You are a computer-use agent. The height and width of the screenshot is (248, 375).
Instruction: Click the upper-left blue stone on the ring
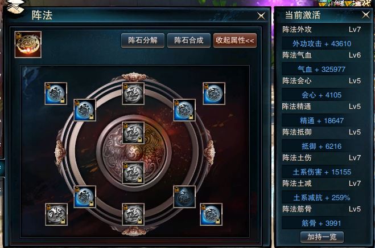pos(85,110)
